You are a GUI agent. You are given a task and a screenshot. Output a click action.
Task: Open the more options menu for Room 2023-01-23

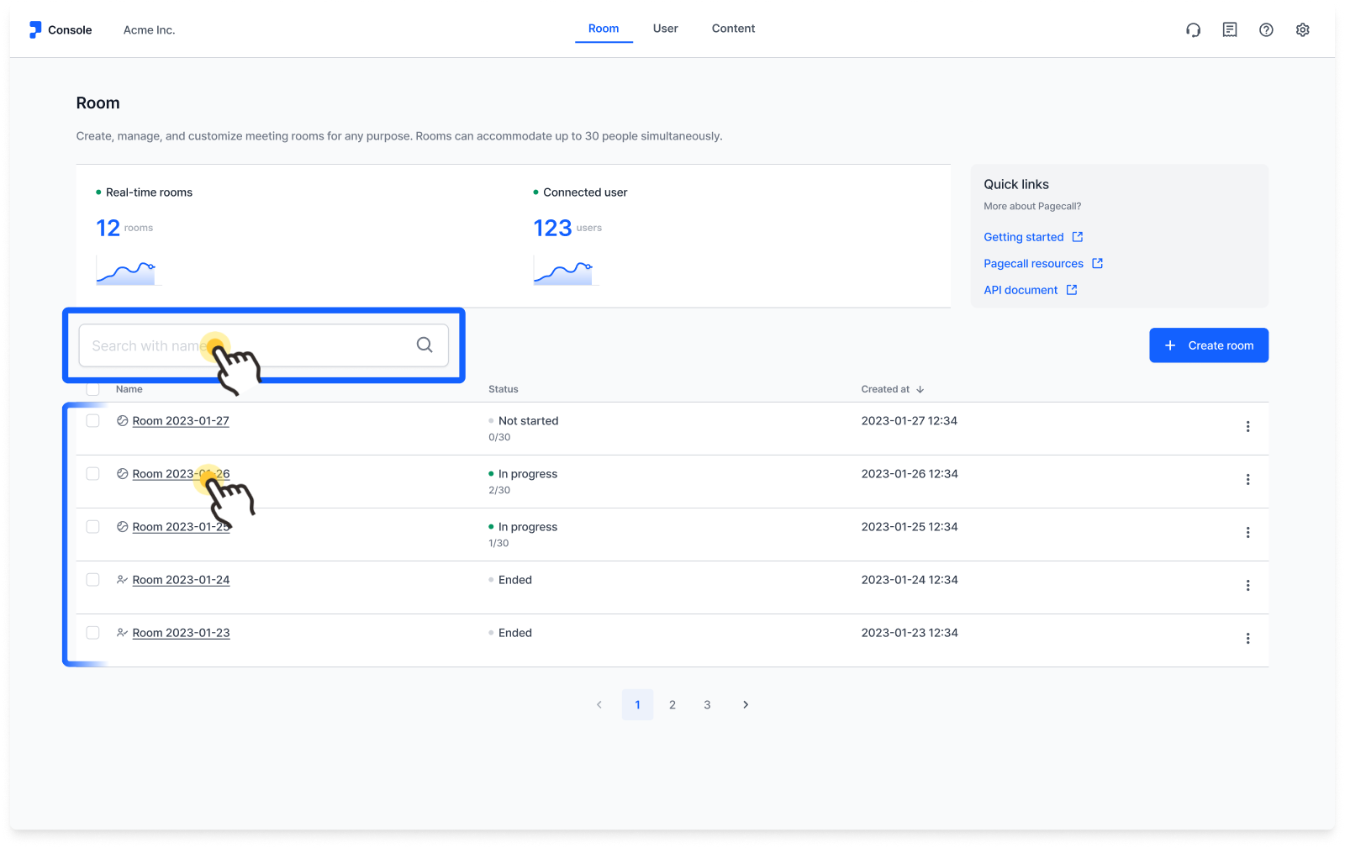coord(1247,639)
